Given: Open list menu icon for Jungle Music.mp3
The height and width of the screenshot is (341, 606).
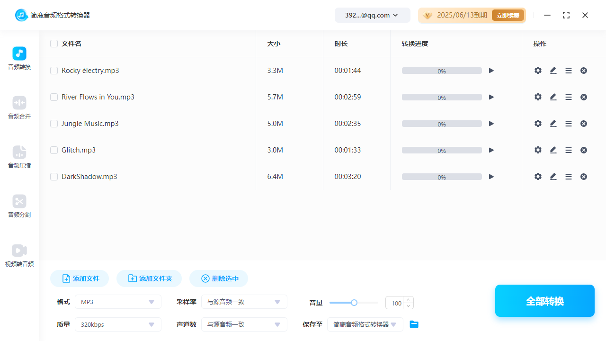Looking at the screenshot, I should pos(569,124).
